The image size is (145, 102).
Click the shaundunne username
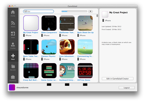tap(22, 87)
